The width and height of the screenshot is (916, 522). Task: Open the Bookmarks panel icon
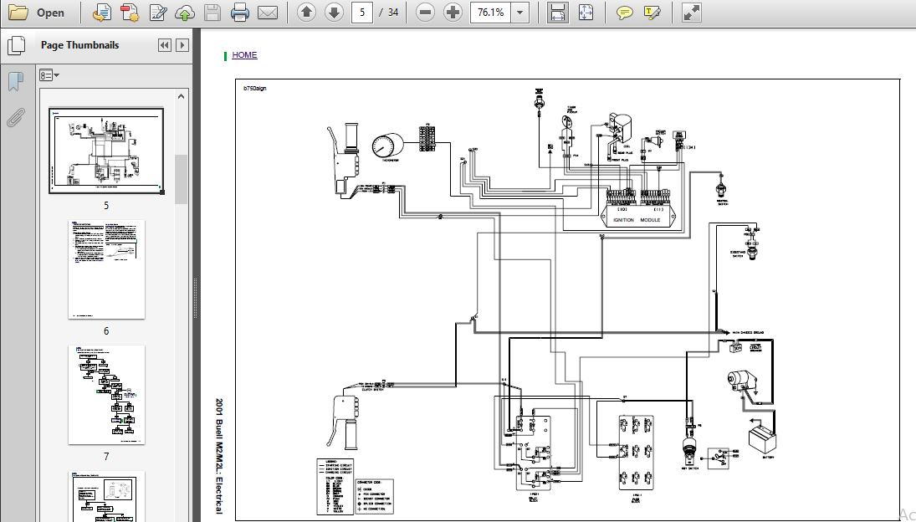click(x=16, y=82)
